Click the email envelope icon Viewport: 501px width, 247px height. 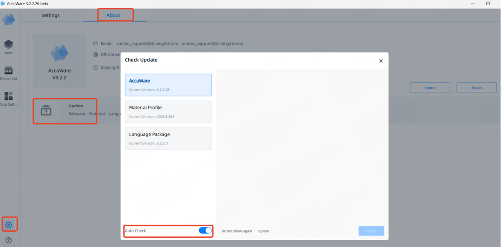95,44
